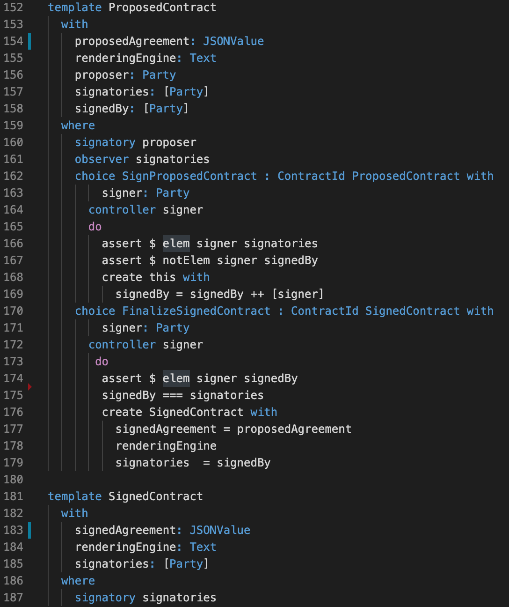Click JSONValue type on proposedAgreement line
The width and height of the screenshot is (509, 607).
(x=233, y=41)
